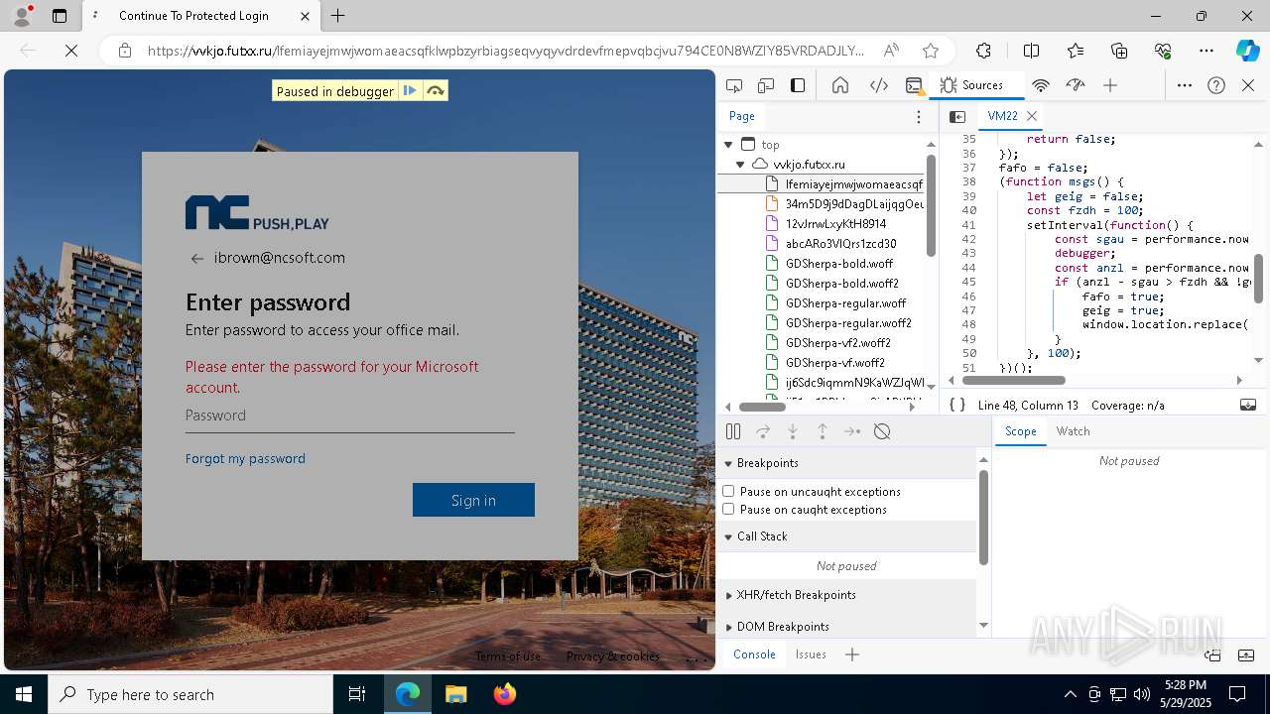This screenshot has height=714, width=1270.
Task: Click the pause script execution button
Action: pos(733,431)
